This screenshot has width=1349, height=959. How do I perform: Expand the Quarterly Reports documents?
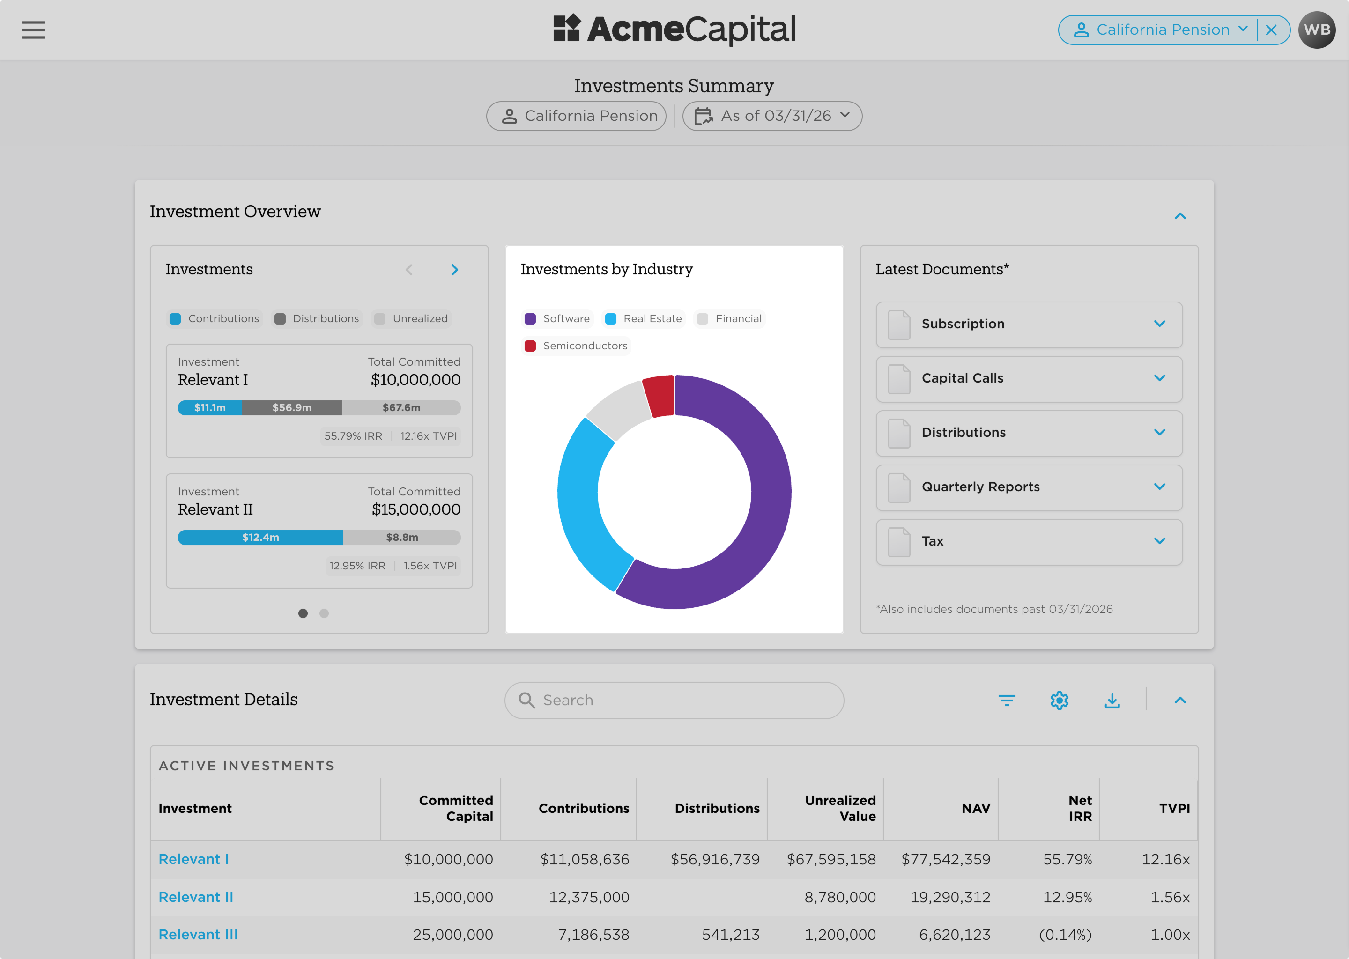[1029, 487]
